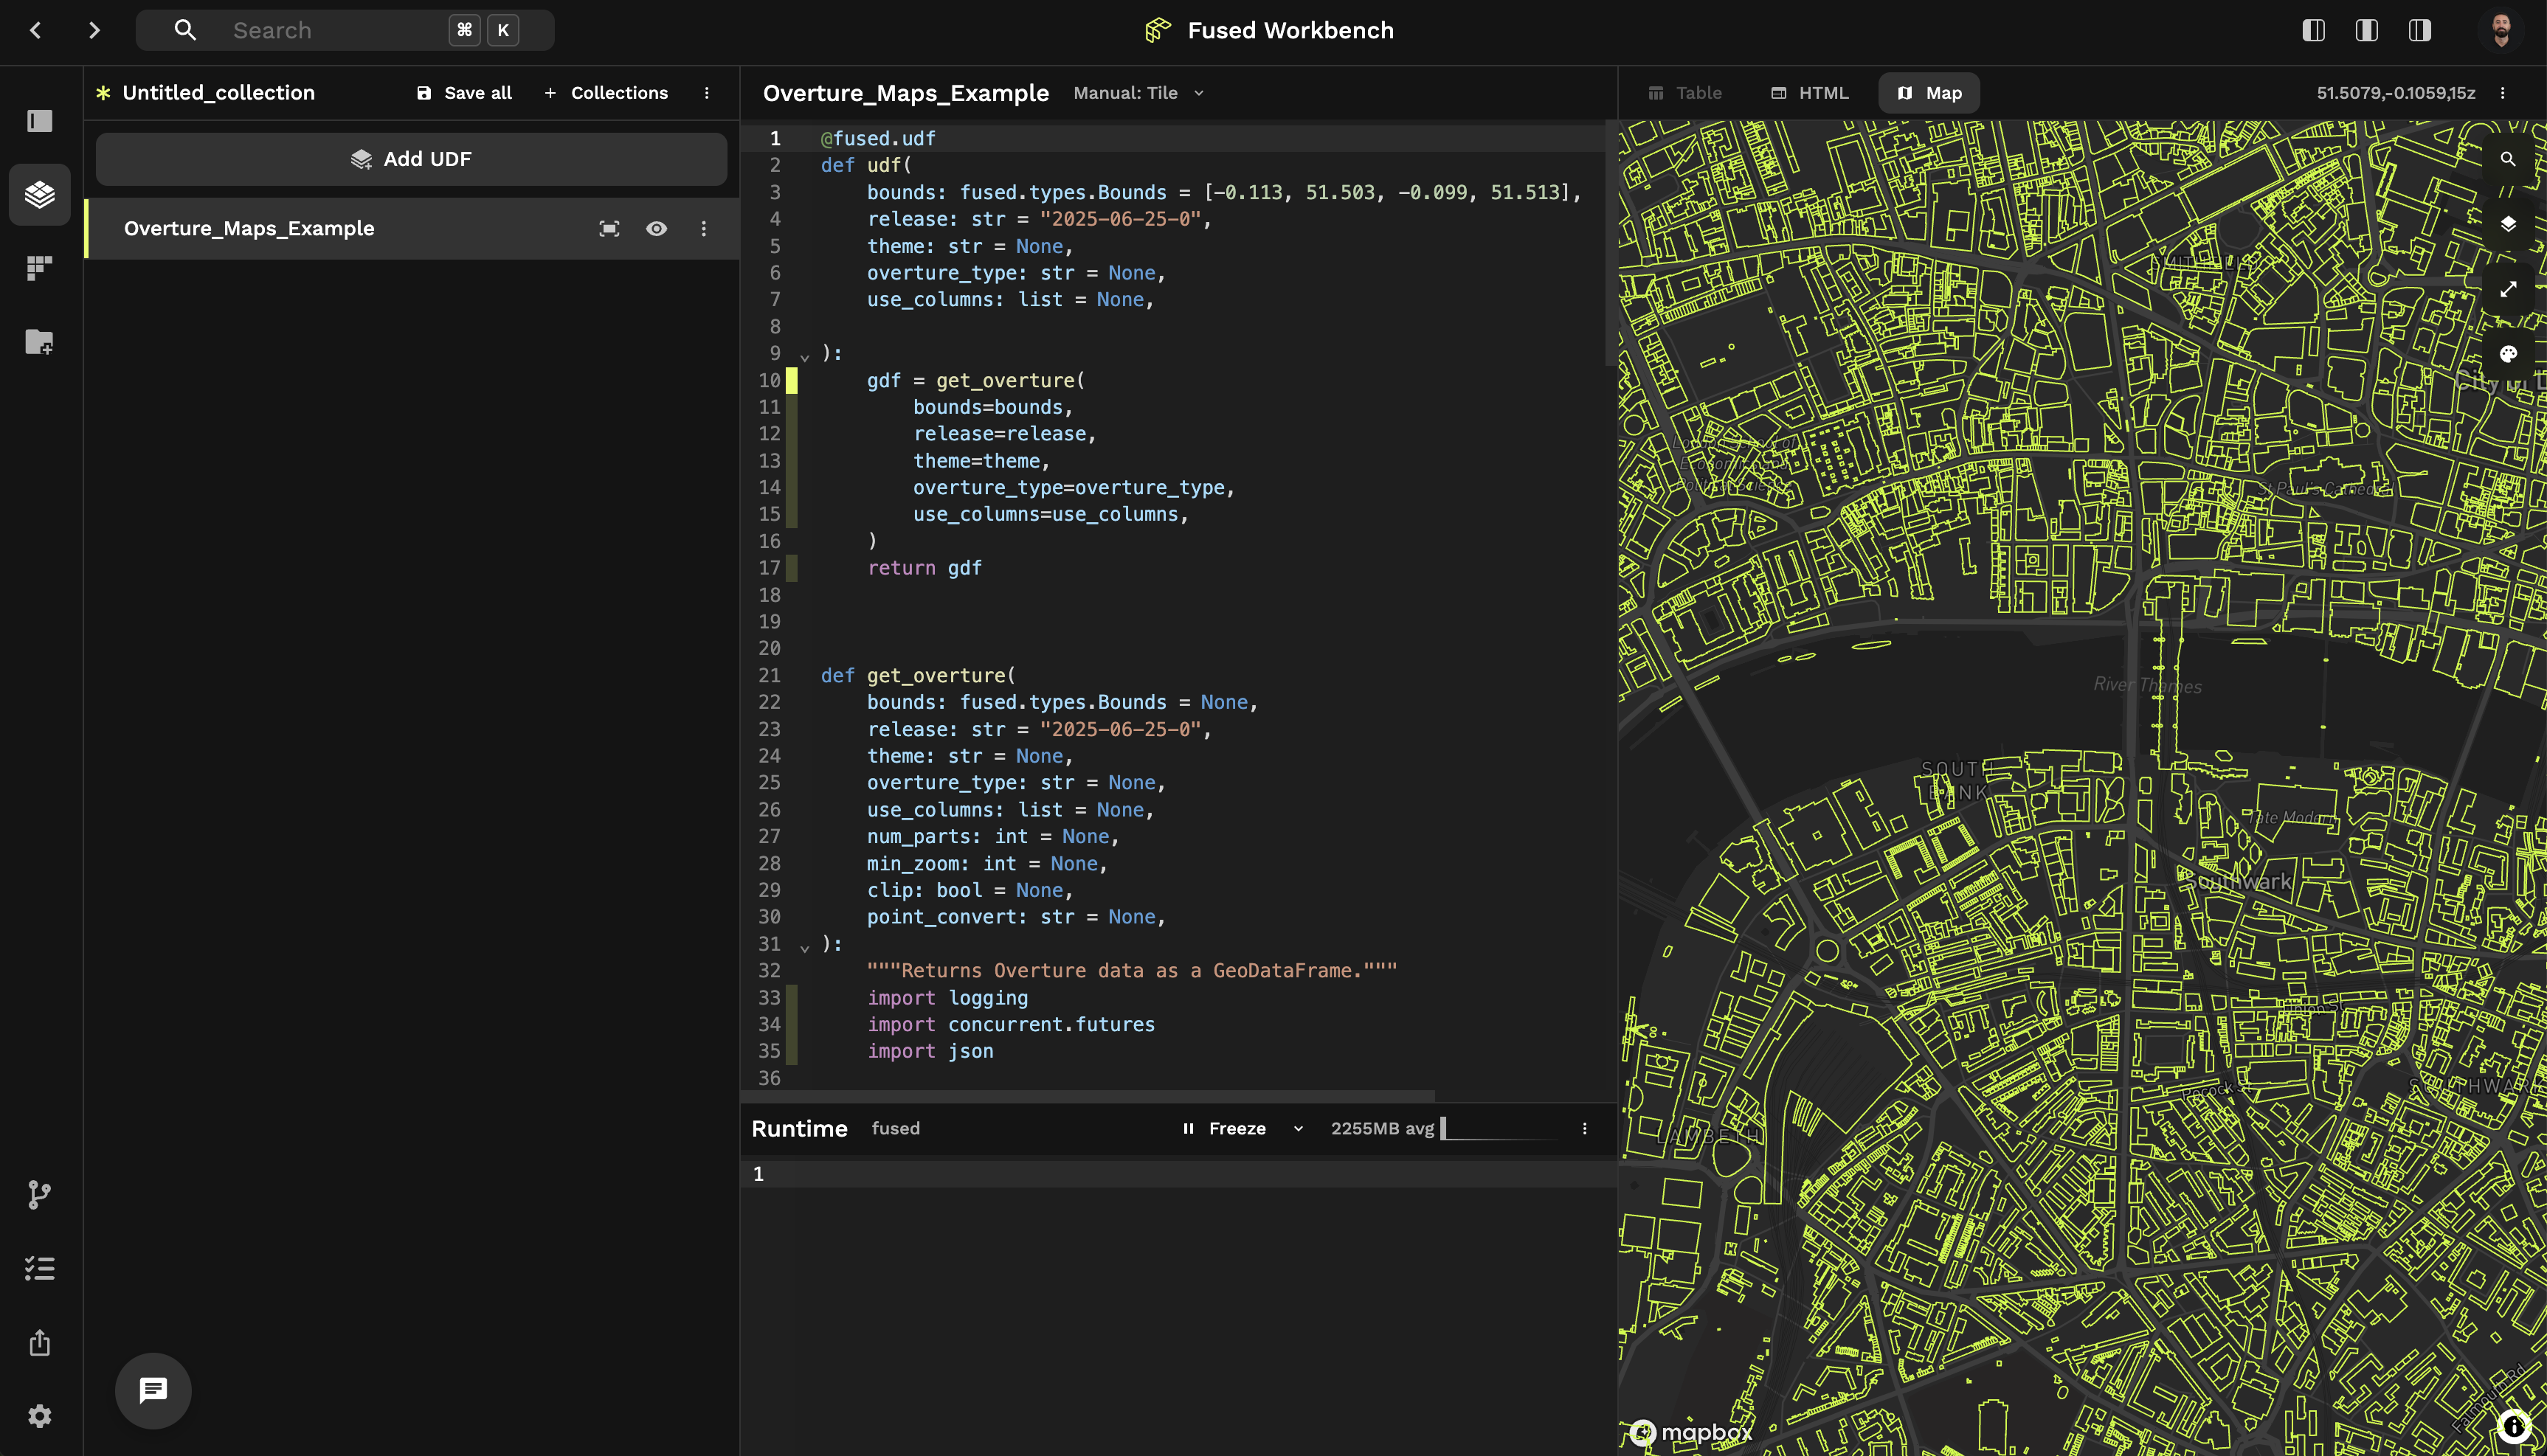
Task: Open the map panel more options menu
Action: (2503, 93)
